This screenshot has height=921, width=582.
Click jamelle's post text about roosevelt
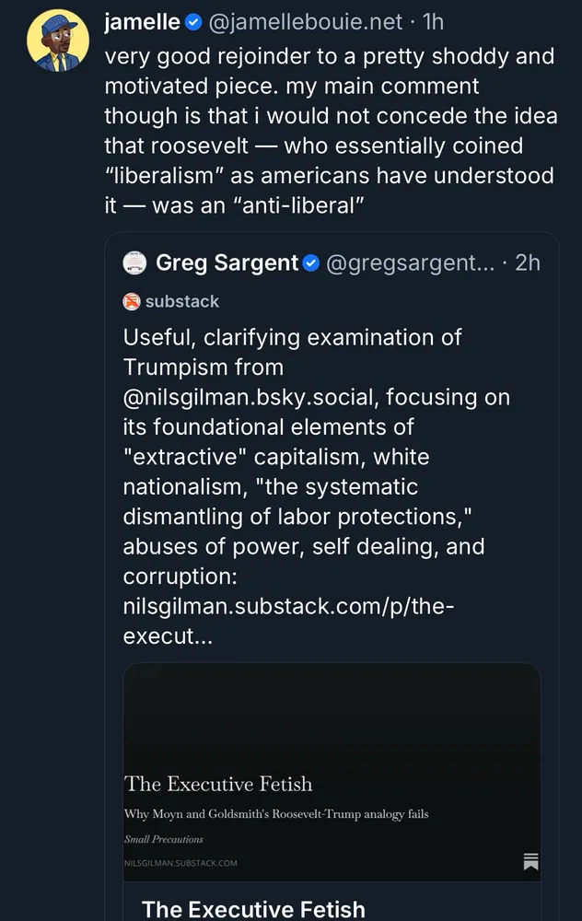329,131
